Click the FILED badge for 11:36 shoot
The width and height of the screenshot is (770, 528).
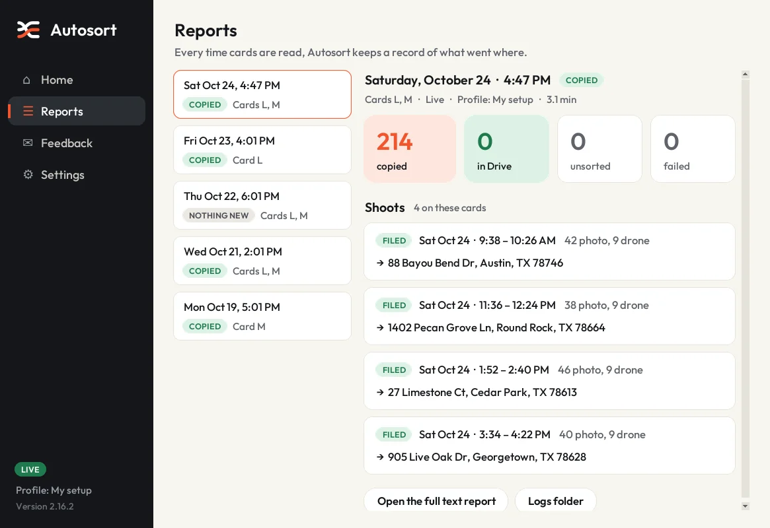[x=394, y=306]
